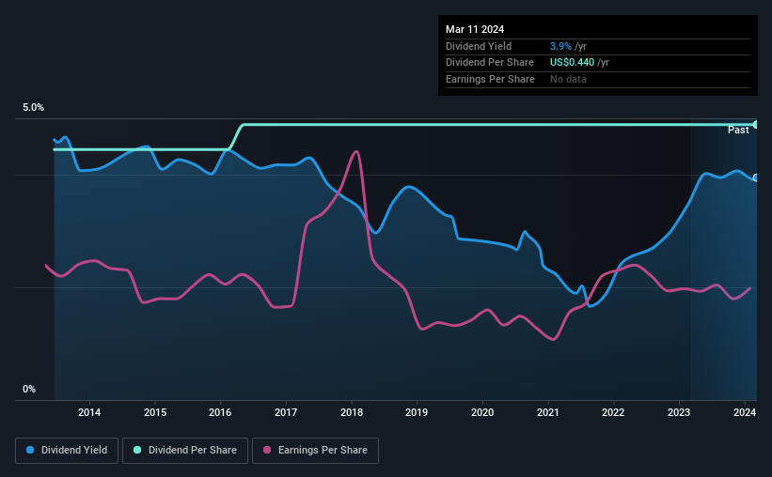This screenshot has width=772, height=477.
Task: Click the 2019 x-axis label
Action: [417, 412]
